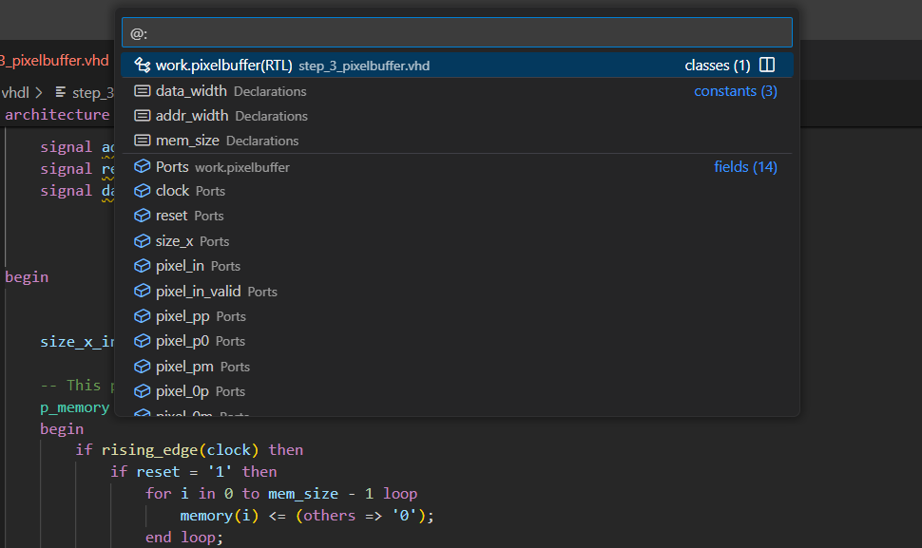Click the field icon beside pixel_in_valid
Viewport: 922px width, 548px height.
pos(143,292)
